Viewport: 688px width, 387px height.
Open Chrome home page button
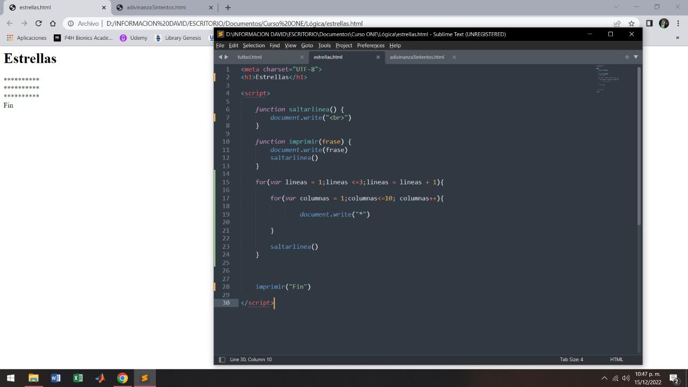pos(53,23)
